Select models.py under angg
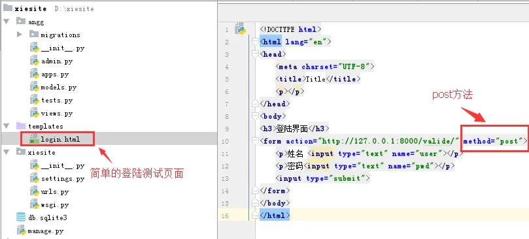This screenshot has width=529, height=239. [x=59, y=87]
